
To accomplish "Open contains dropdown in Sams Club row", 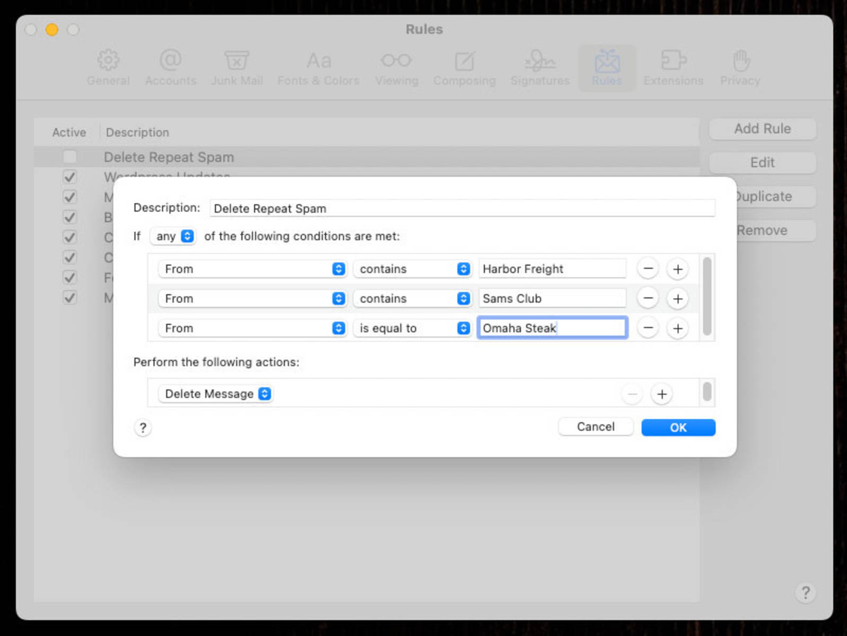I will coord(412,298).
